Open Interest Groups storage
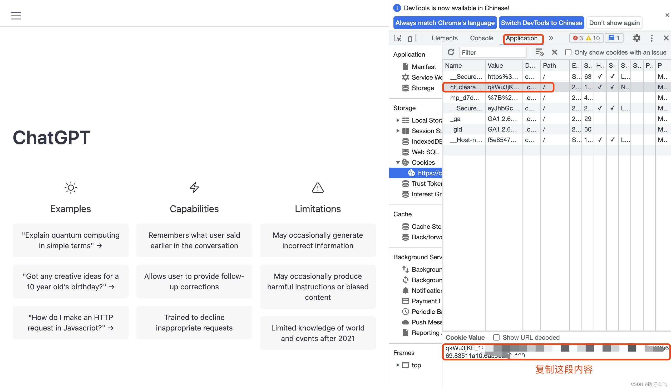 (x=422, y=194)
